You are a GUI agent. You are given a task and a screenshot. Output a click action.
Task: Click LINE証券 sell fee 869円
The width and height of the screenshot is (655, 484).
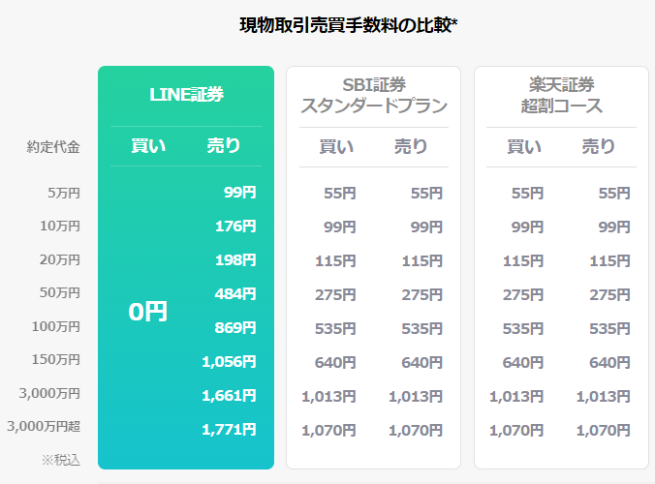pos(235,328)
